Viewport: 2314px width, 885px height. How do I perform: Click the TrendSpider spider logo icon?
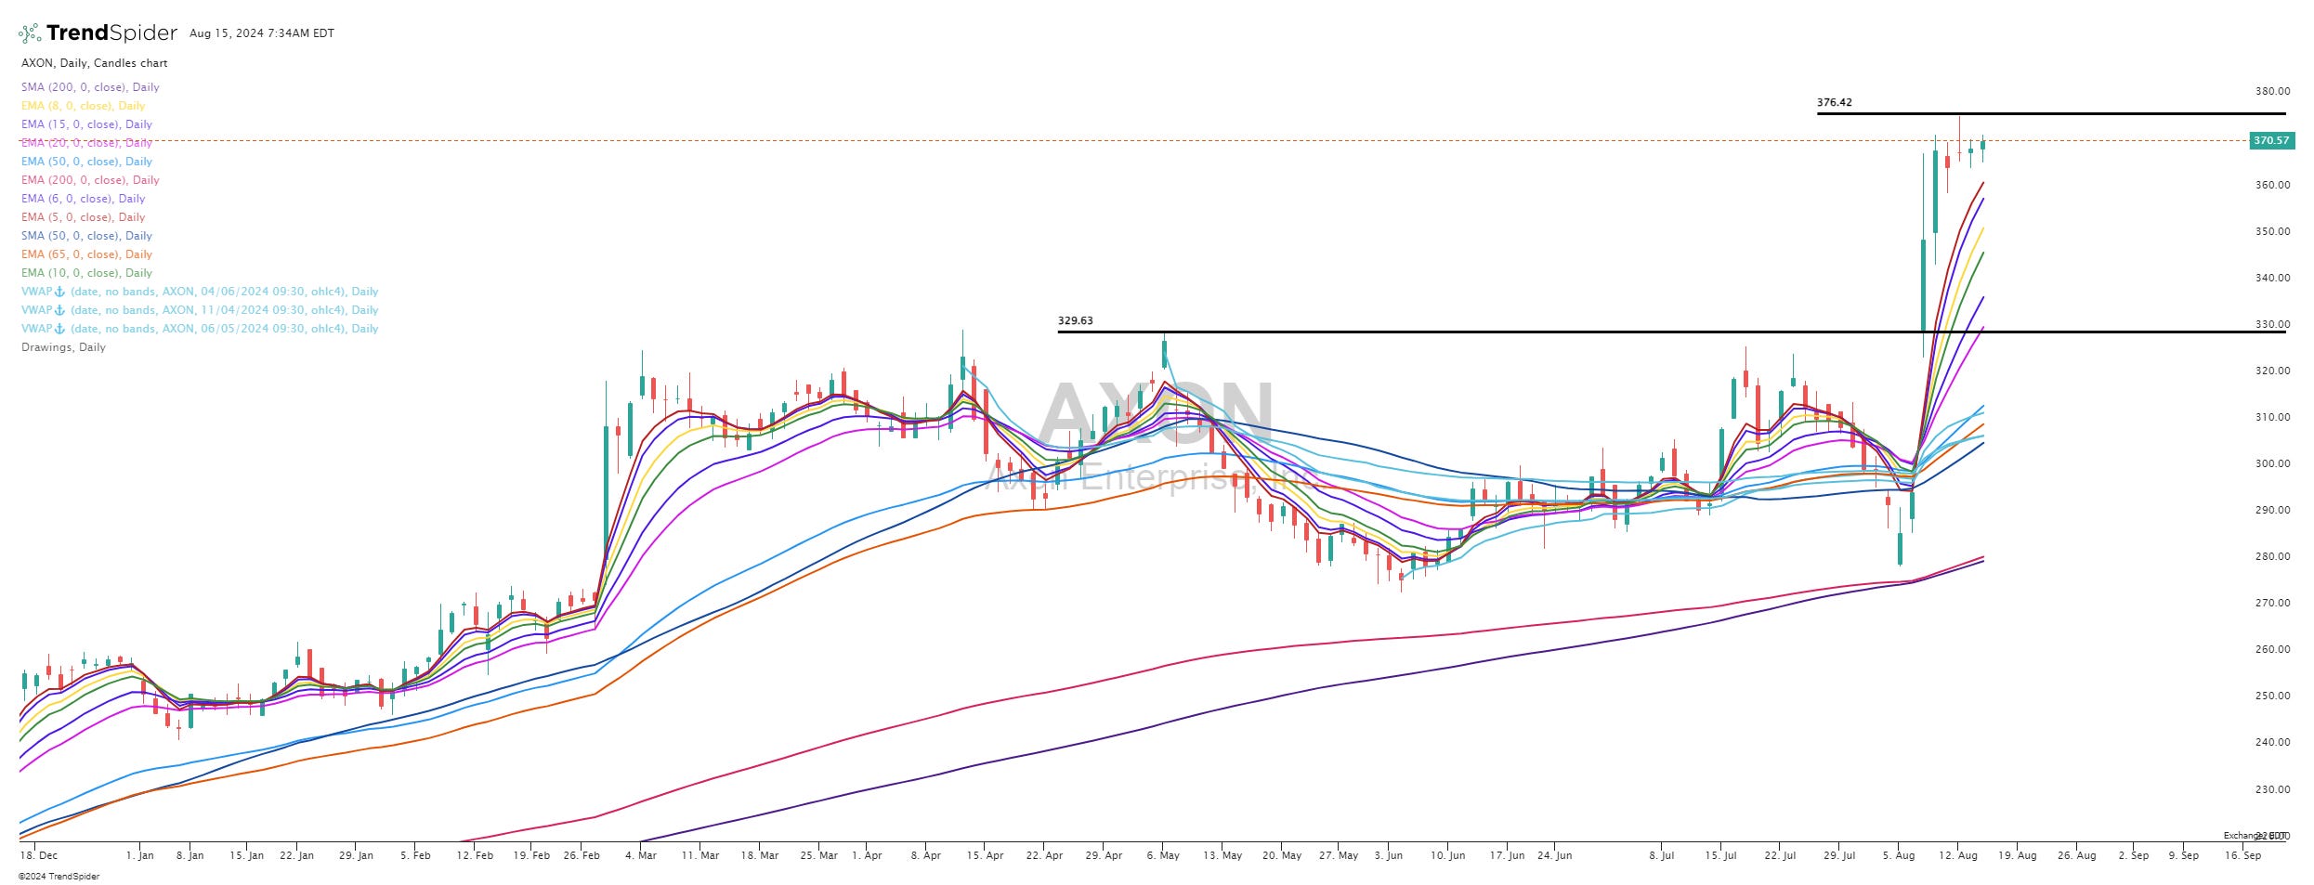pos(30,33)
